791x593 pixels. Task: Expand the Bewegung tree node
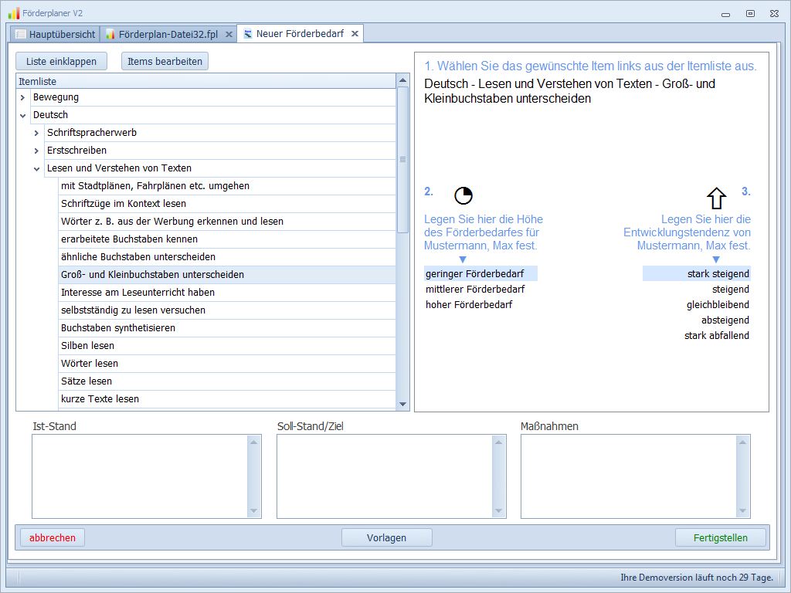[22, 98]
